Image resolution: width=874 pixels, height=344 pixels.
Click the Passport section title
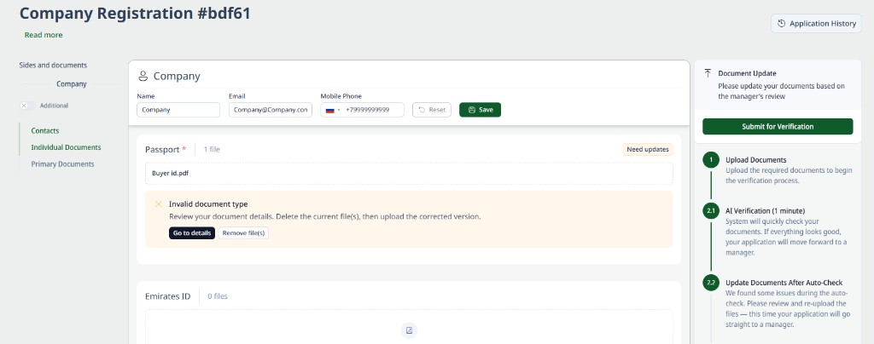[x=162, y=150]
